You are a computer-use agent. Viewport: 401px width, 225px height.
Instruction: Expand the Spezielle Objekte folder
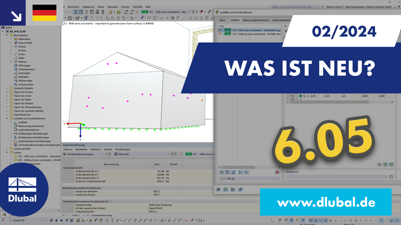click(x=7, y=88)
